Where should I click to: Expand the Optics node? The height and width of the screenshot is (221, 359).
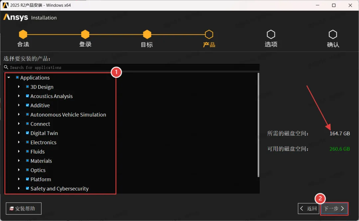(19, 170)
